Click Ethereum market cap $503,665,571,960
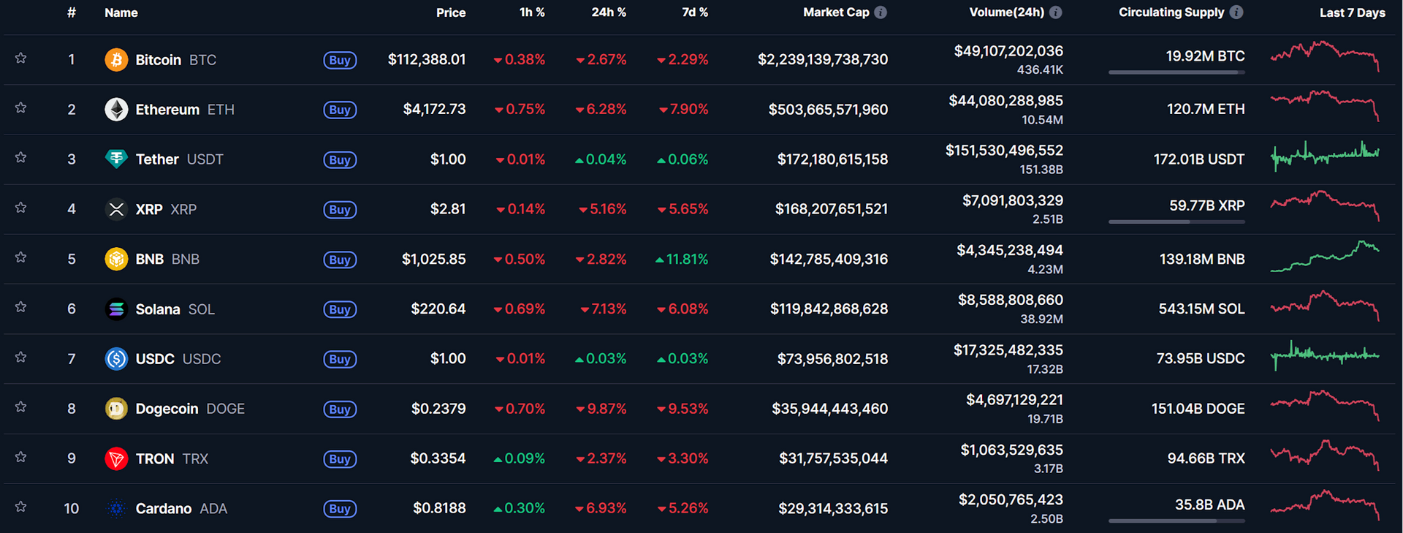Viewport: 1403px width, 533px height. [x=828, y=110]
